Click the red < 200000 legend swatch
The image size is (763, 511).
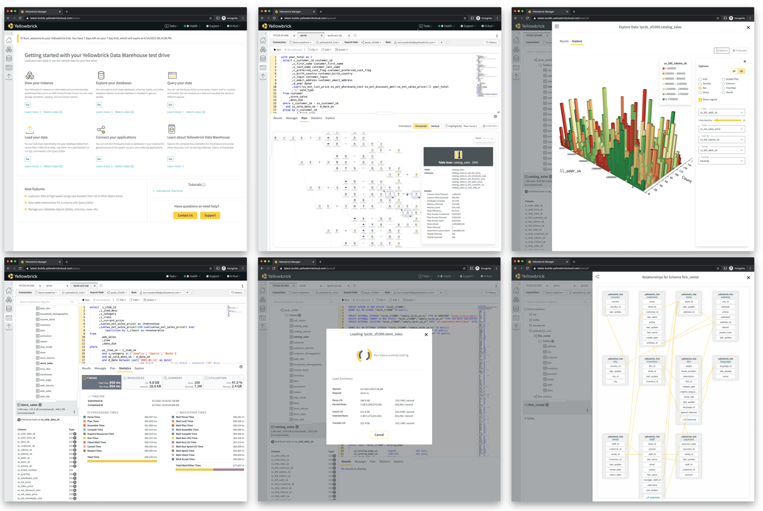coord(664,68)
